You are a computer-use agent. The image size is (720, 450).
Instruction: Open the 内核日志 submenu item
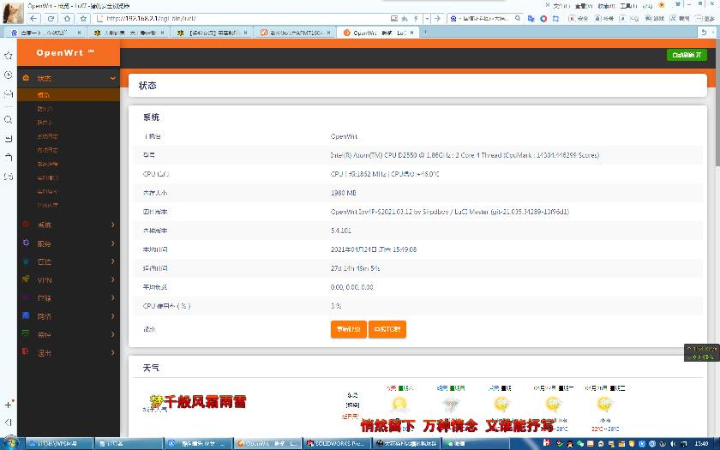48,150
